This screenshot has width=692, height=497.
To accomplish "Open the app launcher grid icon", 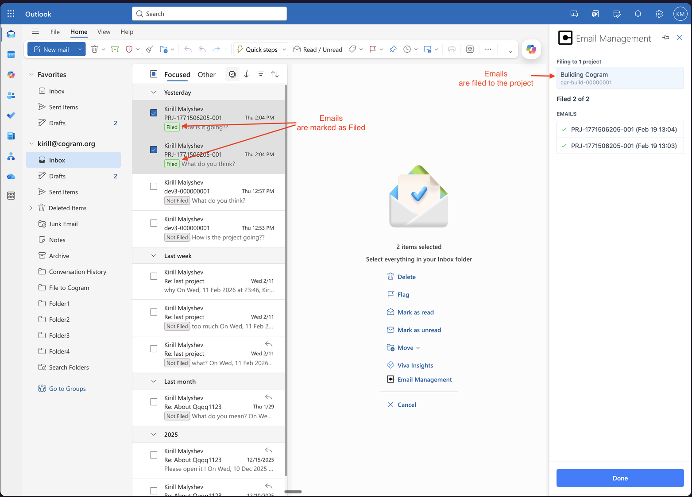I will (x=11, y=14).
